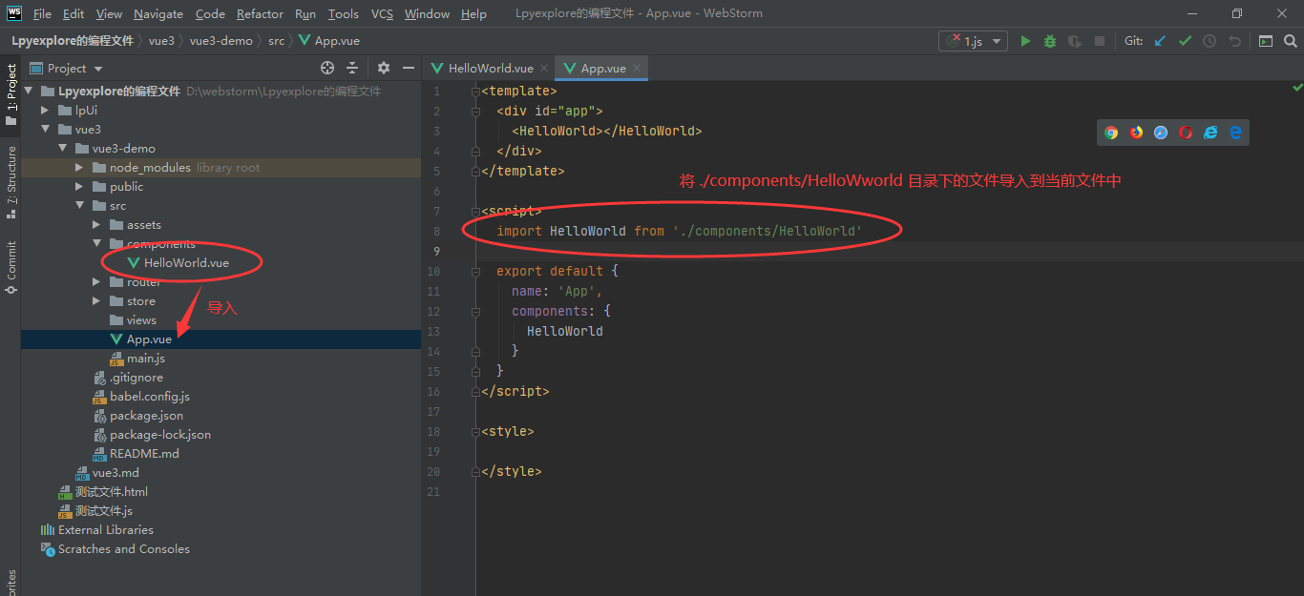Select package.json in the project tree

(146, 415)
